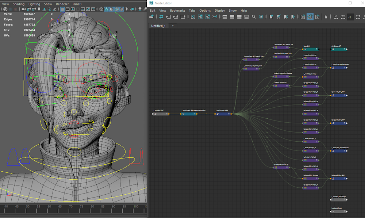The height and width of the screenshot is (218, 365).
Task: Switch to the Untitled_1 tab
Action: click(x=158, y=26)
